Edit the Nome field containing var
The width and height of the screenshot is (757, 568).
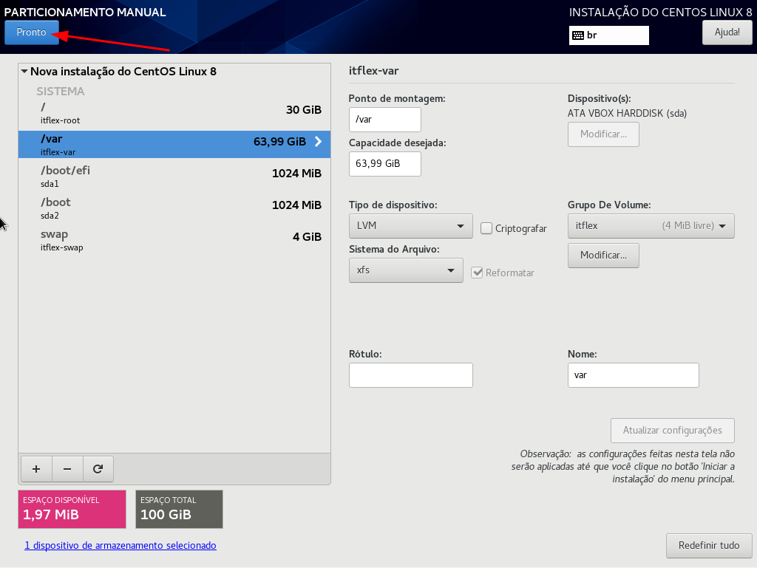pyautogui.click(x=633, y=375)
